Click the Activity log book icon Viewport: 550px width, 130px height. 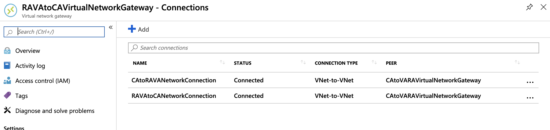coord(7,66)
